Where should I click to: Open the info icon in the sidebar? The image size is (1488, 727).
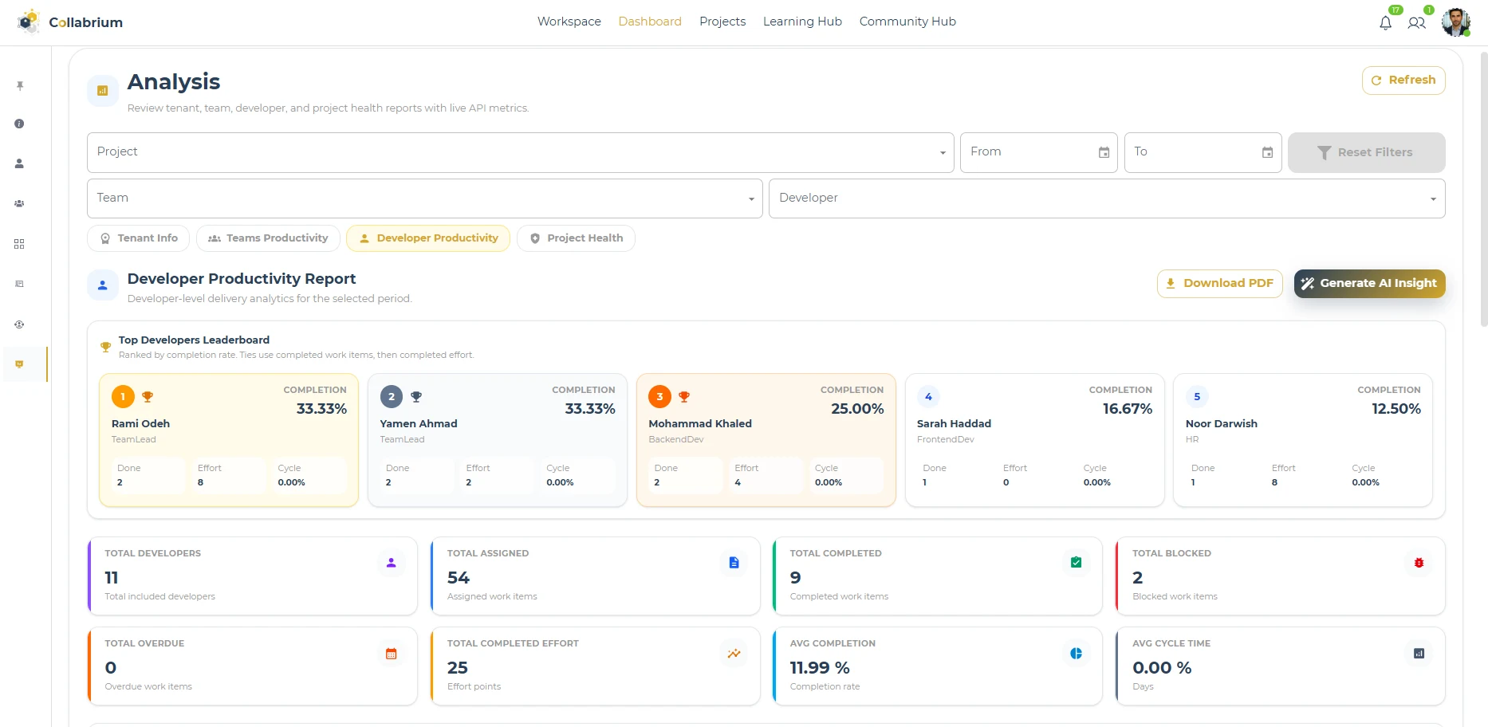[19, 124]
